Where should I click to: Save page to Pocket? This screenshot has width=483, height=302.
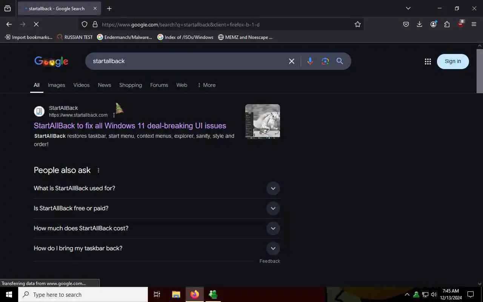coord(406,24)
